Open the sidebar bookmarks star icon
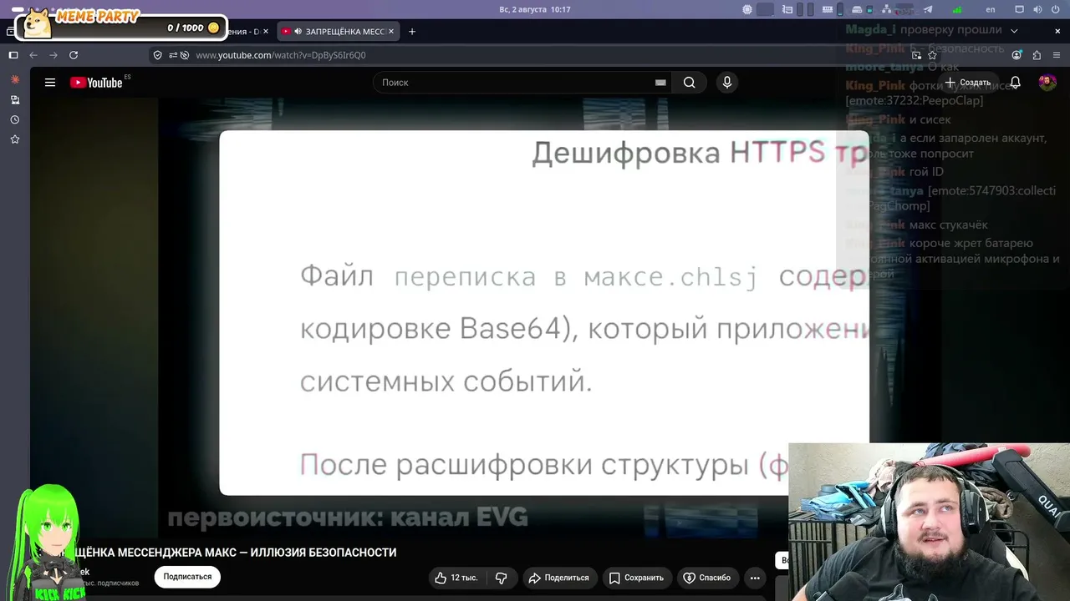 point(15,139)
